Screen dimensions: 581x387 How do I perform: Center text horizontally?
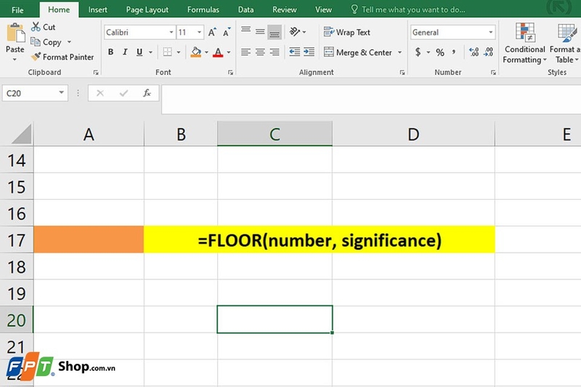(260, 52)
